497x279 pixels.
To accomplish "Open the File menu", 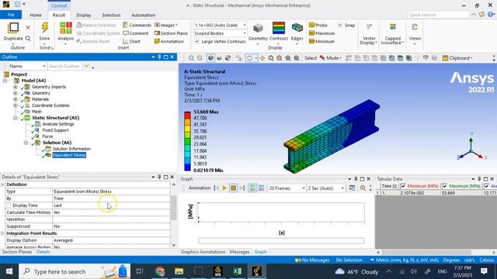I will pos(11,15).
